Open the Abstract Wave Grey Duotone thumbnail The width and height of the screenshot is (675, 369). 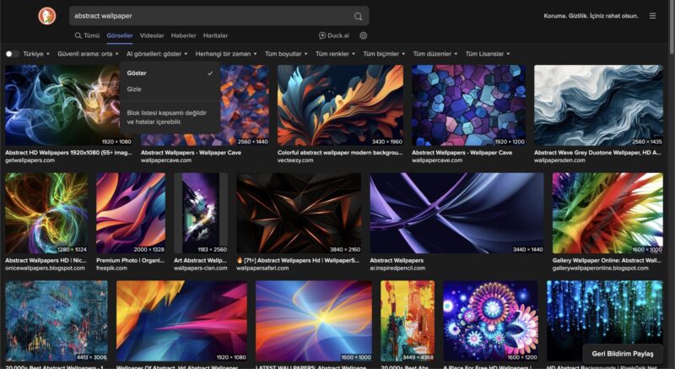pyautogui.click(x=598, y=106)
